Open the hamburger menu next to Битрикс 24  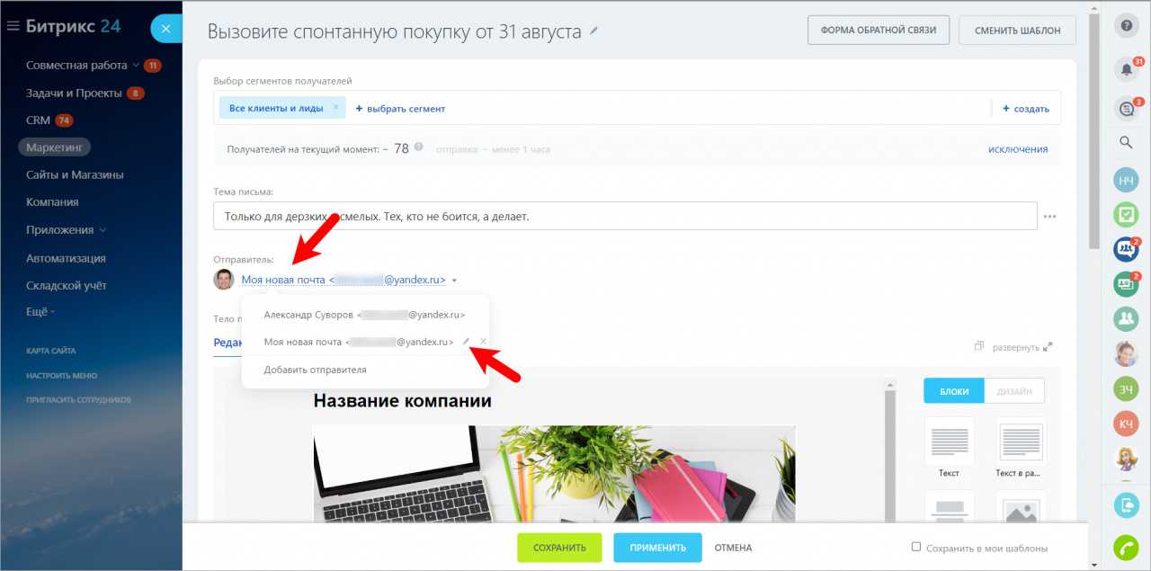coord(13,27)
